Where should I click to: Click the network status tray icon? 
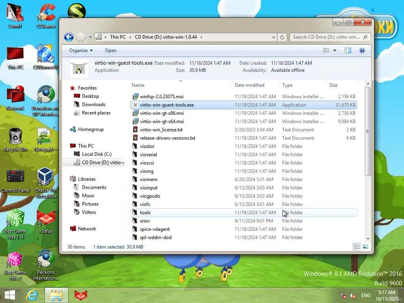(x=343, y=296)
